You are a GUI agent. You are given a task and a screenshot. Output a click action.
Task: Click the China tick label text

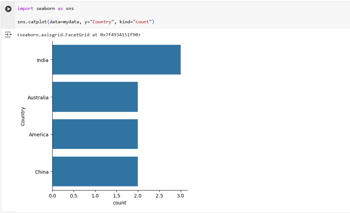point(42,172)
